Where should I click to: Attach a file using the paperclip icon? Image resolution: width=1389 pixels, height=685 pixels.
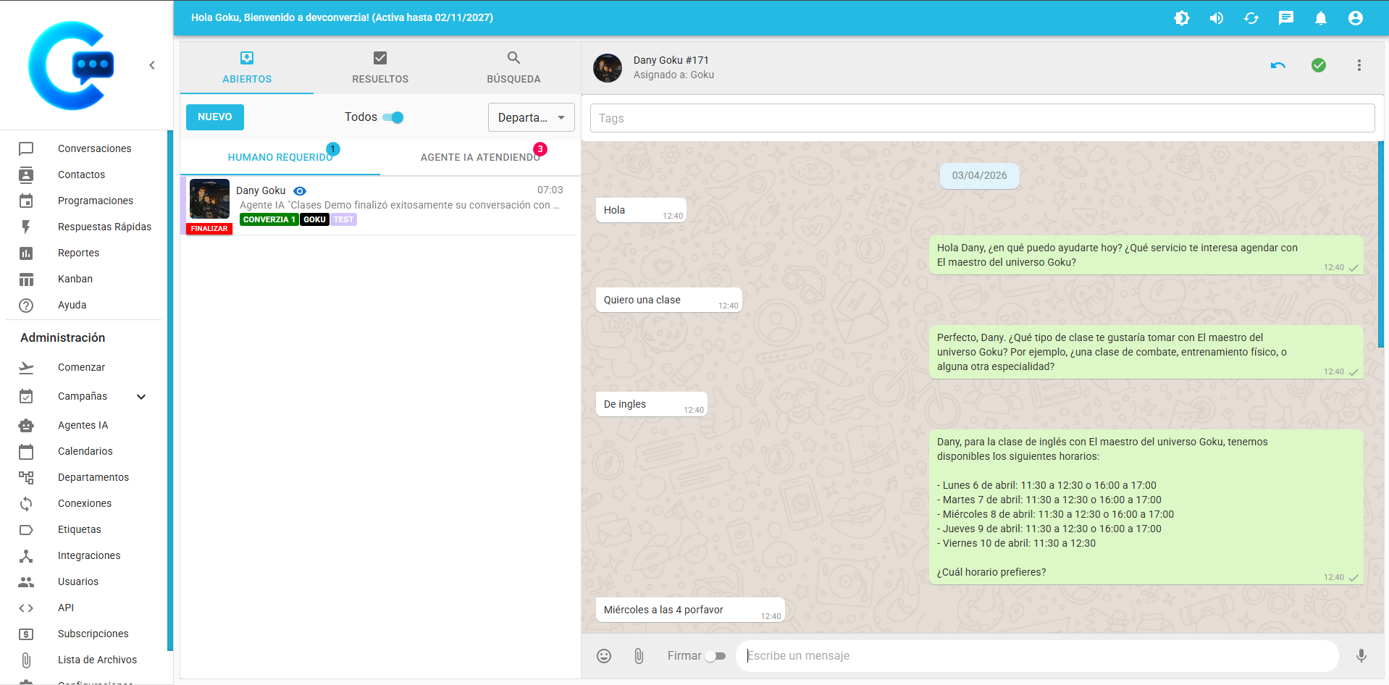tap(638, 655)
